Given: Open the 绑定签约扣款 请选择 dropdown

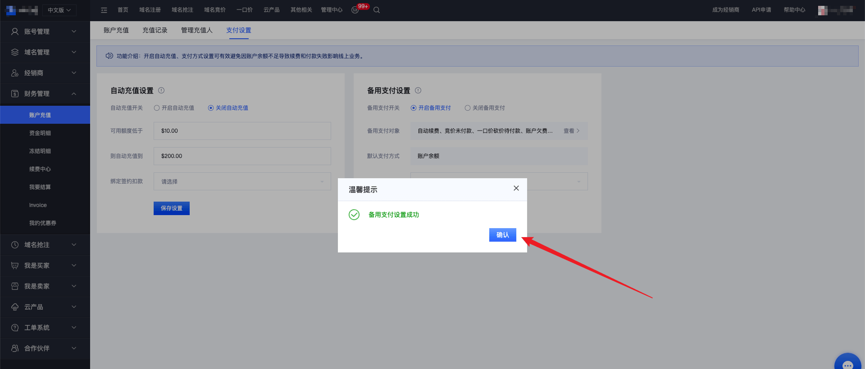Looking at the screenshot, I should click(242, 181).
